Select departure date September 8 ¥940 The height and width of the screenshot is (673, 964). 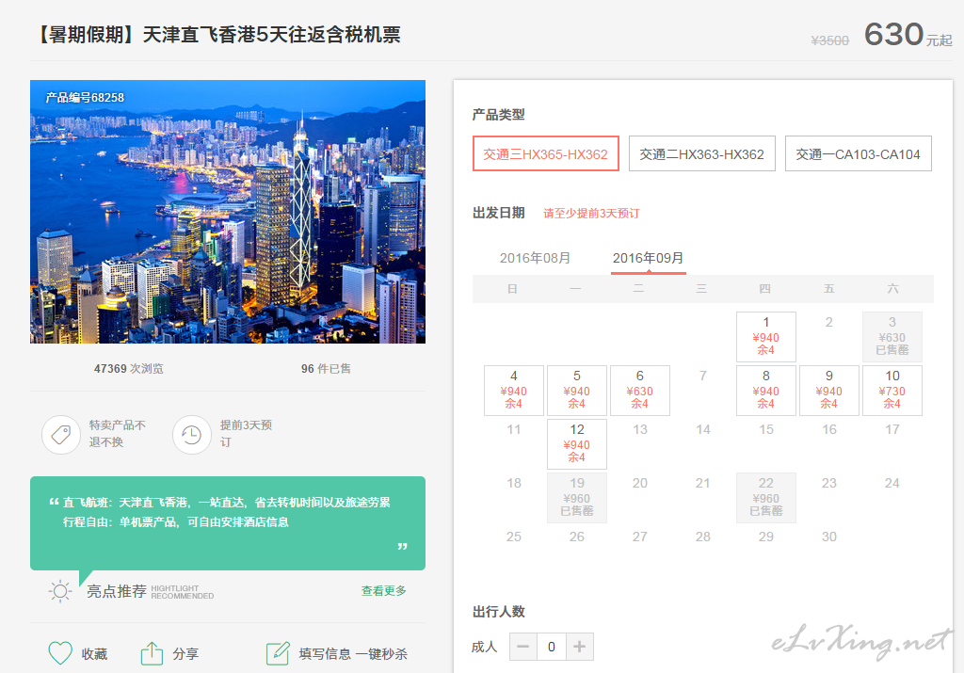coord(766,391)
